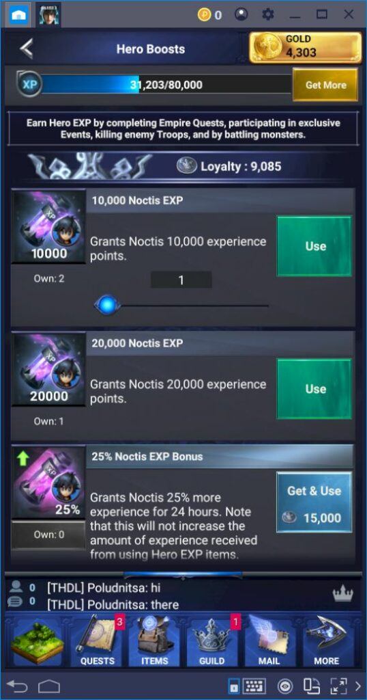Screen dimensions: 367x700
Task: Switch to the game app tab
Action: (x=48, y=15)
